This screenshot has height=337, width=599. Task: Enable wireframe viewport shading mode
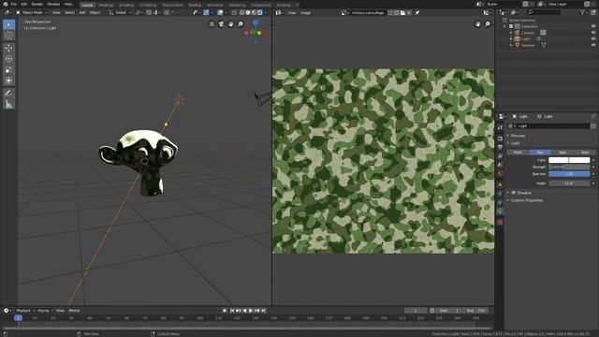[241, 12]
